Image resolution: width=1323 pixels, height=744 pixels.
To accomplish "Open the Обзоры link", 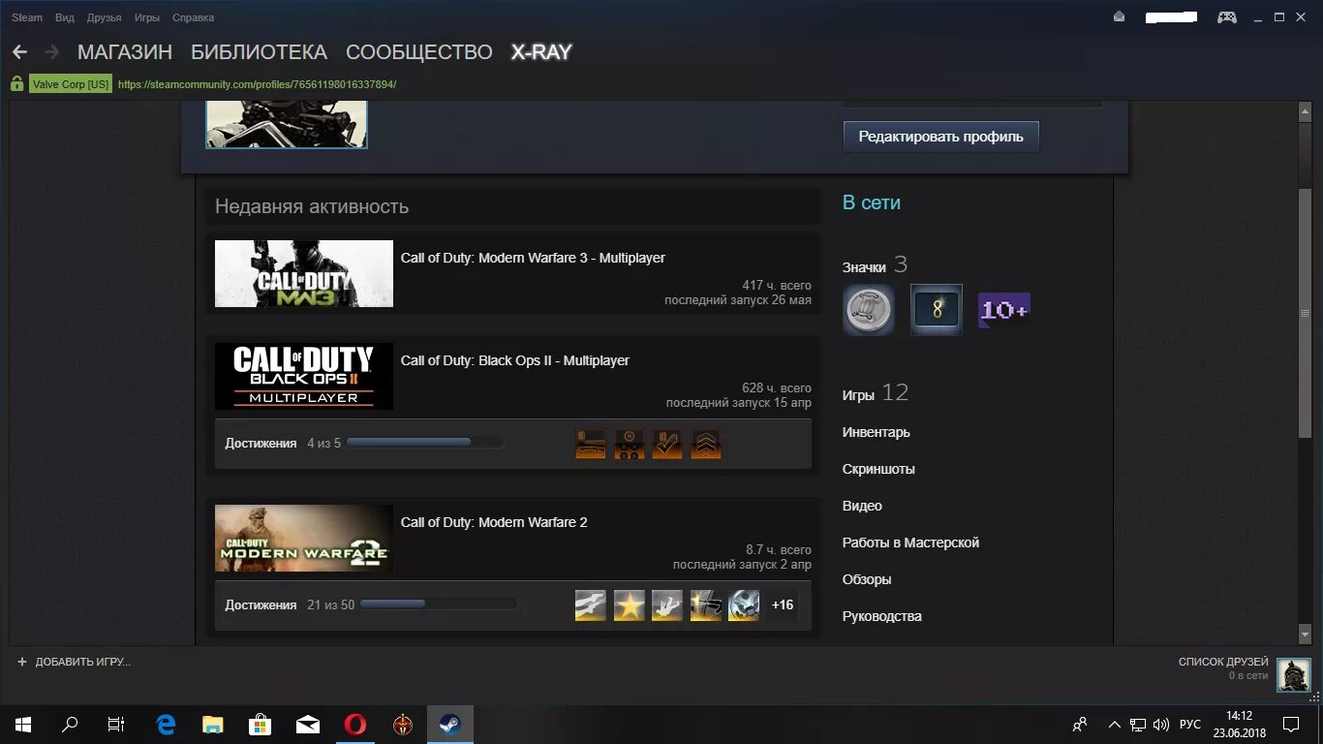I will [867, 579].
